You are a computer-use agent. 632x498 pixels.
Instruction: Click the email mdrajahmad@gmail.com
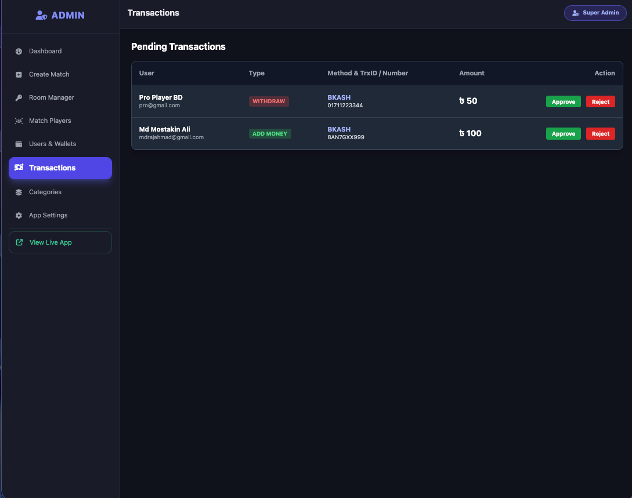(x=171, y=137)
